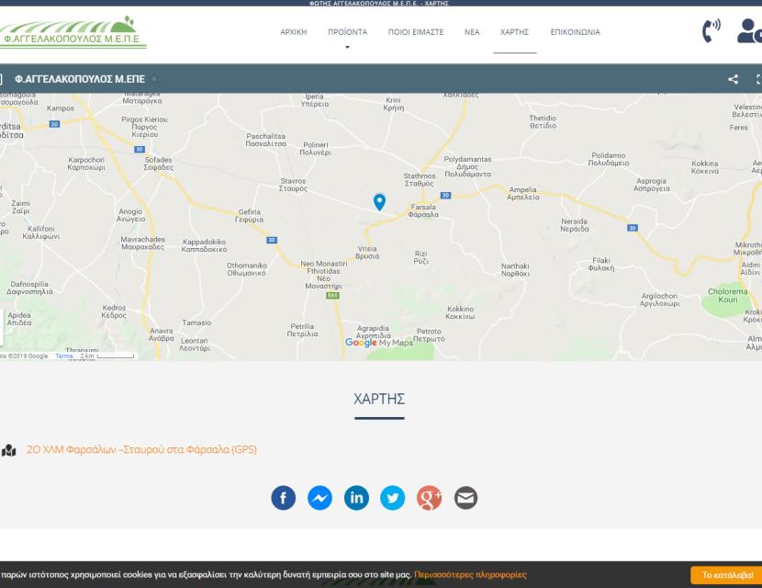Image resolution: width=762 pixels, height=588 pixels.
Task: Accept cookies with the Το κατάλαβα! button
Action: point(727,575)
